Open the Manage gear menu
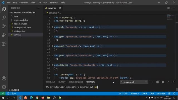Screen dimensions: 178x100 pyautogui.click(x=4, y=87)
